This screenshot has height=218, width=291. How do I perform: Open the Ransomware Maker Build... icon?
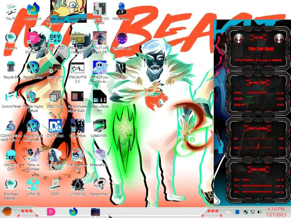click(x=77, y=101)
